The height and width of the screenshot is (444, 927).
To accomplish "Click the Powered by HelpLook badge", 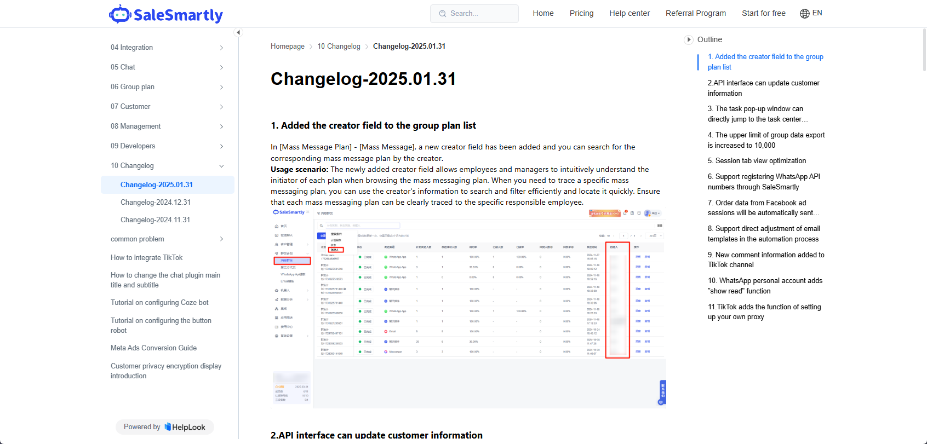I will pyautogui.click(x=164, y=427).
